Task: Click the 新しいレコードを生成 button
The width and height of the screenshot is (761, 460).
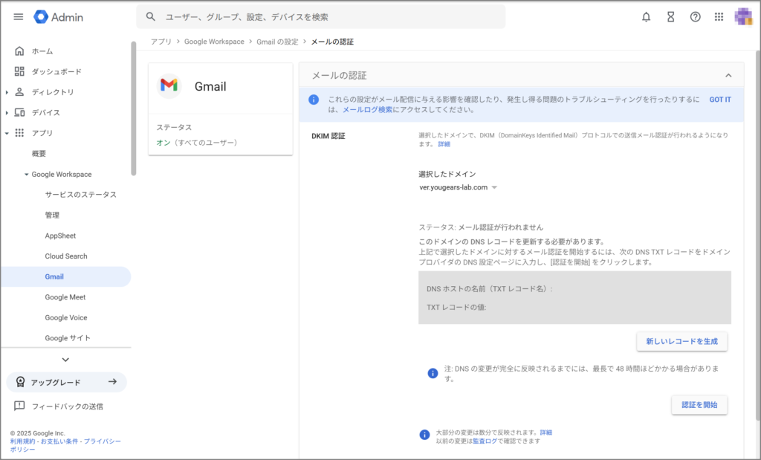Action: [681, 341]
